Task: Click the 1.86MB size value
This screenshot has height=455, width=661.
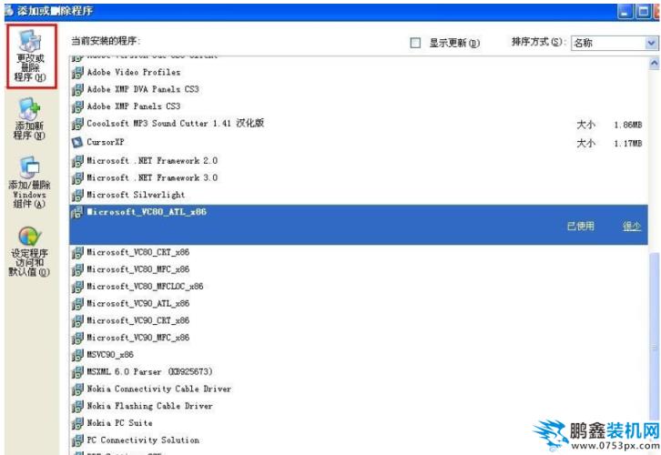Action: [x=628, y=125]
